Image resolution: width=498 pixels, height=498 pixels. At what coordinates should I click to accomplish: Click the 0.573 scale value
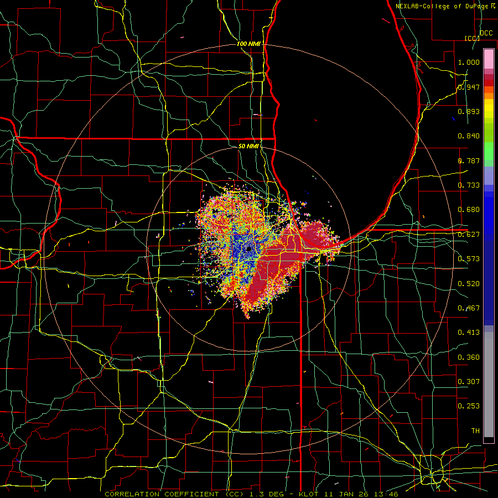pyautogui.click(x=469, y=259)
